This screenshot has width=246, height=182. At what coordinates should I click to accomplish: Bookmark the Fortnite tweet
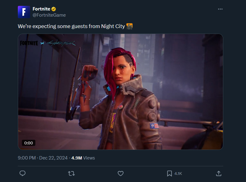169,174
